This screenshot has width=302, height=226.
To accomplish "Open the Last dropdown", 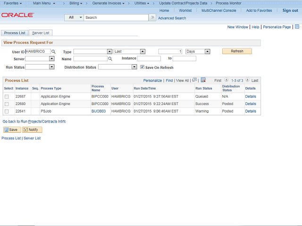I will click(x=143, y=51).
